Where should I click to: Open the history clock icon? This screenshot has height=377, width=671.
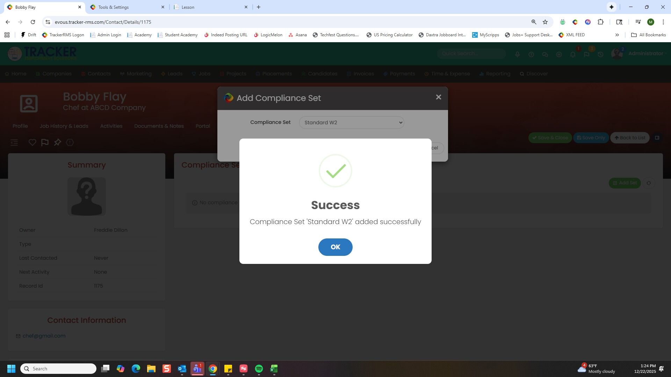(600, 54)
